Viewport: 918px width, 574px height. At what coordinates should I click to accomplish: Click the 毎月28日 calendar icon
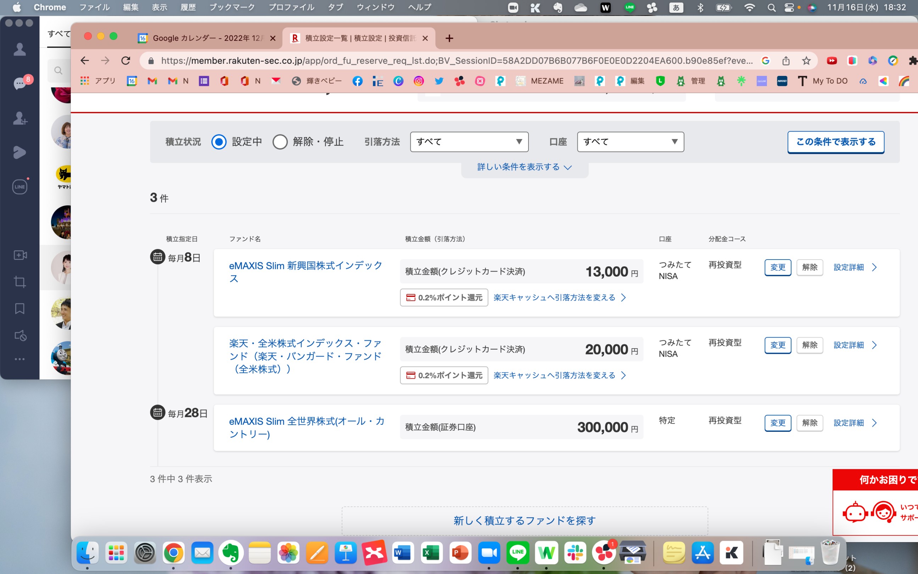click(x=157, y=412)
